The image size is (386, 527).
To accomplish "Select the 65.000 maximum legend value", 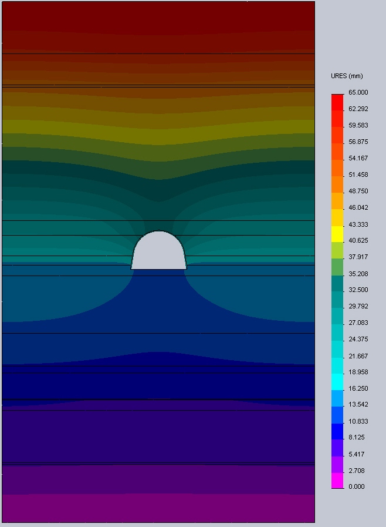I will click(x=358, y=92).
